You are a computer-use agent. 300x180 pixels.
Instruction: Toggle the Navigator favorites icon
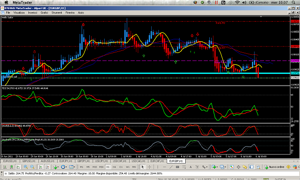(245, 167)
